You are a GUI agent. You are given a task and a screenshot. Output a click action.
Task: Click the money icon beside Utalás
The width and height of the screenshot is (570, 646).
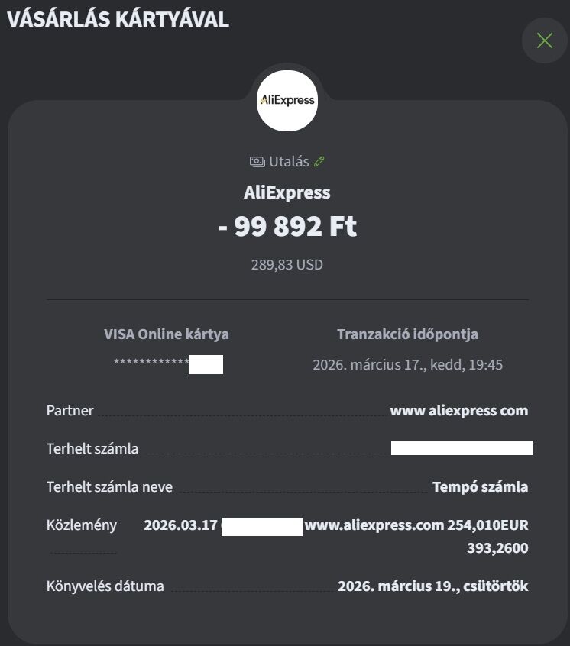click(257, 162)
